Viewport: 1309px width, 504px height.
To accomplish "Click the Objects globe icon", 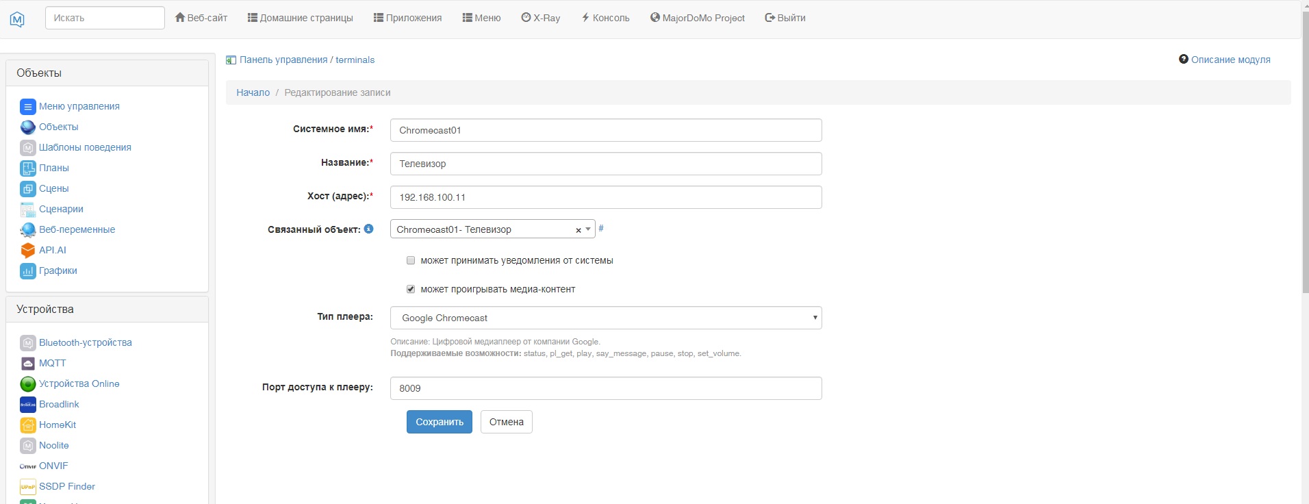I will (27, 127).
